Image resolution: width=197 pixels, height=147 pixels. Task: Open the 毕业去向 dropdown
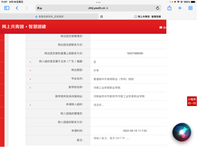coord(128,79)
